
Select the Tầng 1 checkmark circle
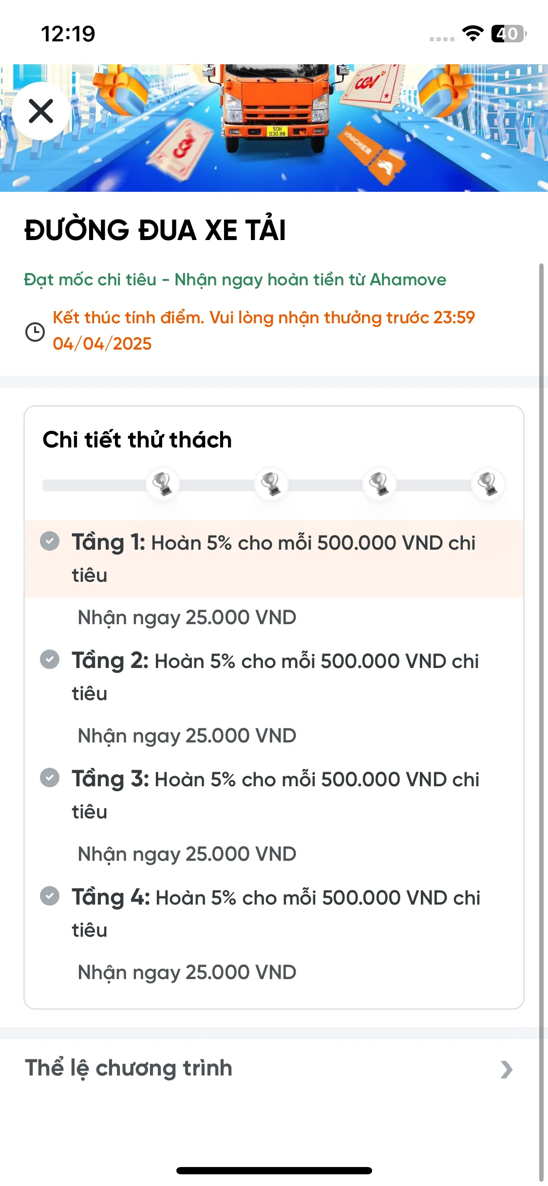point(50,541)
